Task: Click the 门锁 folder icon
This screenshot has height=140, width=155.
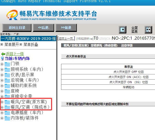Action: pos(7,64)
